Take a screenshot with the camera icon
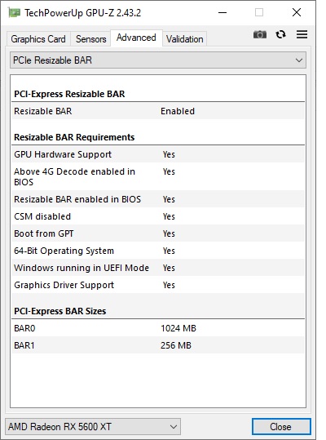This screenshot has width=326, height=440. pos(260,34)
